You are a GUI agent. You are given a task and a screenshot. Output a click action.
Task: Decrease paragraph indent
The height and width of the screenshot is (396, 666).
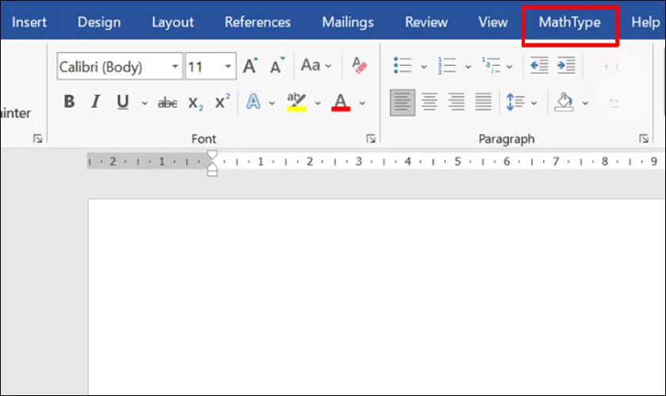(539, 66)
